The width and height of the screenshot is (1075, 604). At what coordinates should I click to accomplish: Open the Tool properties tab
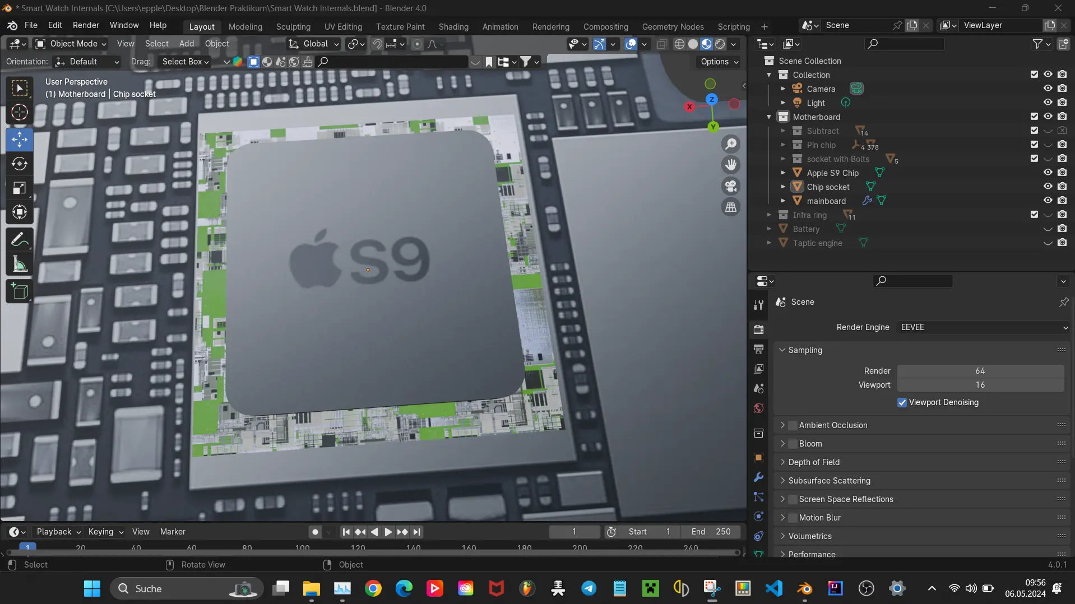point(758,305)
